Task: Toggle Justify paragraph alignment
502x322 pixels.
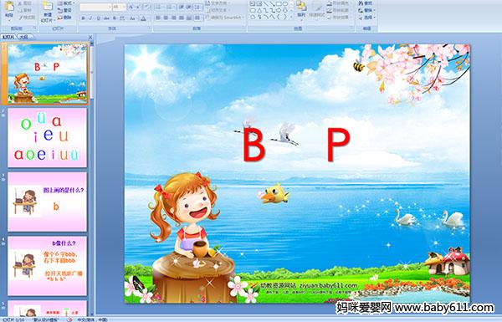Action: click(x=182, y=18)
